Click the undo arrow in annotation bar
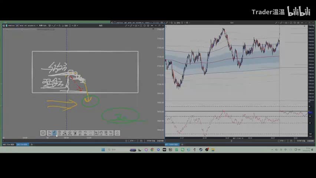 point(85,133)
